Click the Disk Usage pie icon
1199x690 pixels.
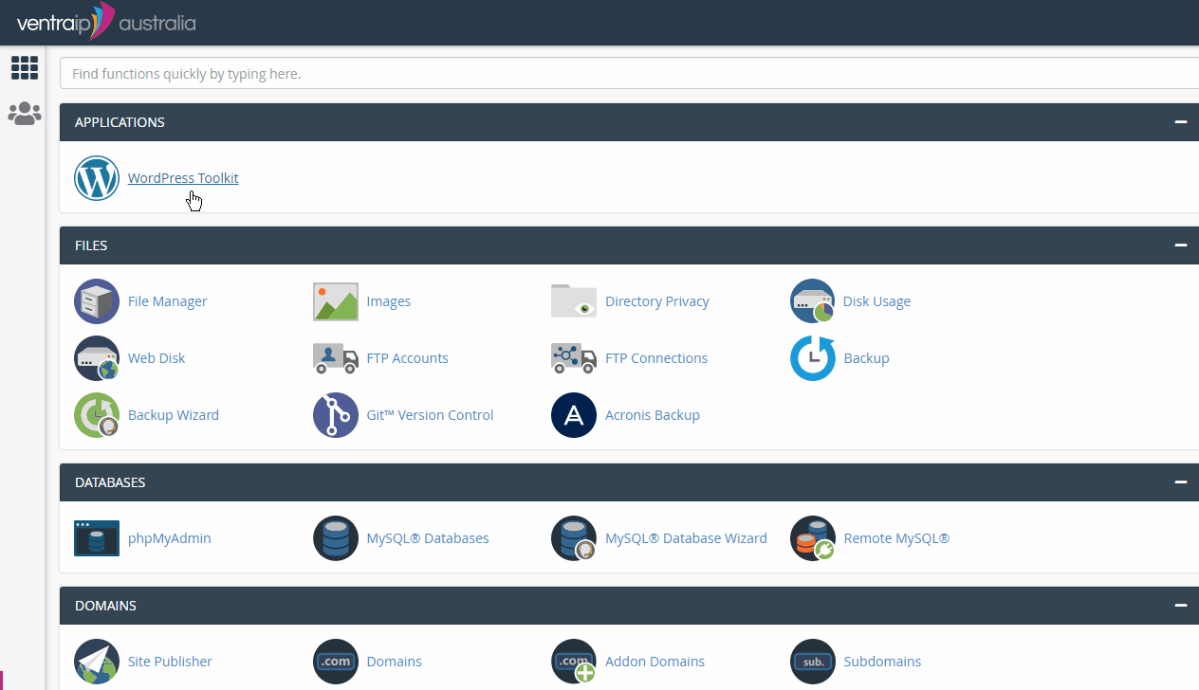(813, 301)
